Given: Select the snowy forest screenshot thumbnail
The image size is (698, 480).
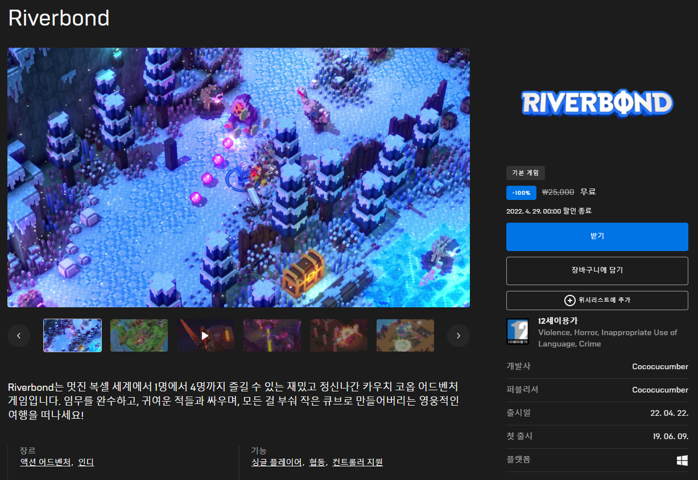Looking at the screenshot, I should pos(73,336).
